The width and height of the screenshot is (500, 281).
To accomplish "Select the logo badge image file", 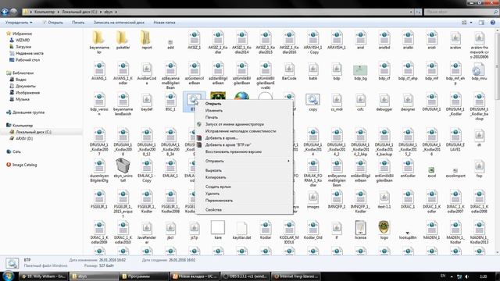I will pyautogui.click(x=384, y=227).
